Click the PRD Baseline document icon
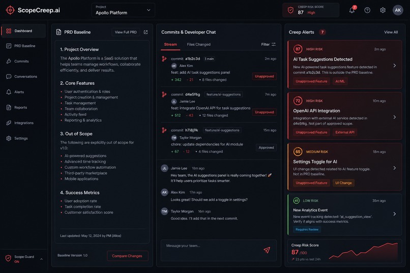The image size is (410, 273). click(59, 32)
